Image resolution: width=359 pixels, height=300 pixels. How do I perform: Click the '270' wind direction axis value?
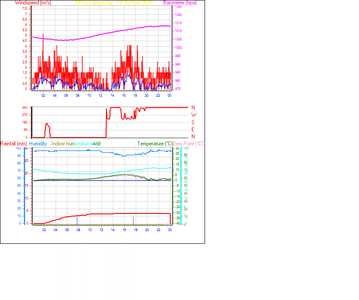[25, 115]
